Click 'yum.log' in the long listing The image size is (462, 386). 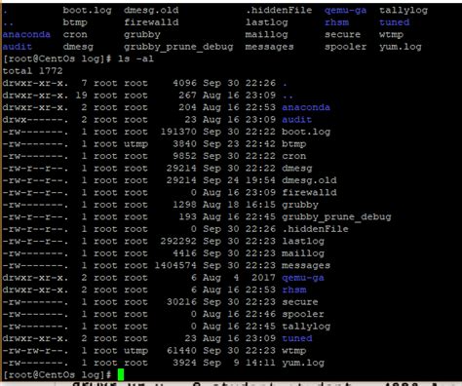pyautogui.click(x=303, y=363)
